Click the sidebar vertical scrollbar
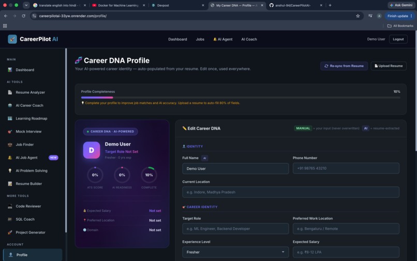The height and width of the screenshot is (261, 417). [66, 140]
